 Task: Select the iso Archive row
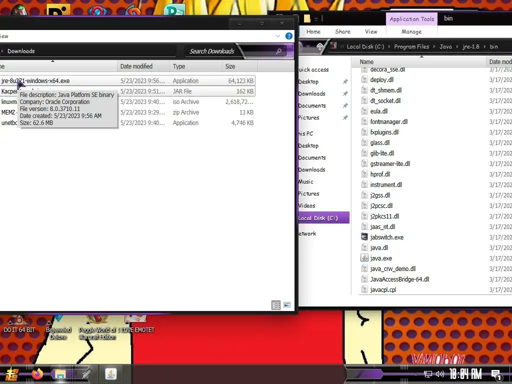[x=127, y=102]
